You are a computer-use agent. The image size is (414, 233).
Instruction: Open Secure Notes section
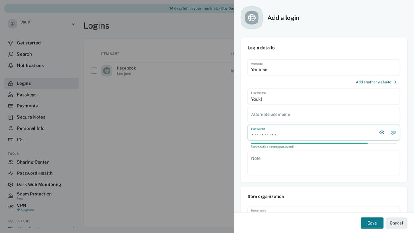point(42,117)
